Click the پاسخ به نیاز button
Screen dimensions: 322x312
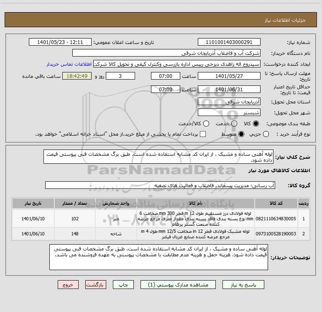click(243, 285)
